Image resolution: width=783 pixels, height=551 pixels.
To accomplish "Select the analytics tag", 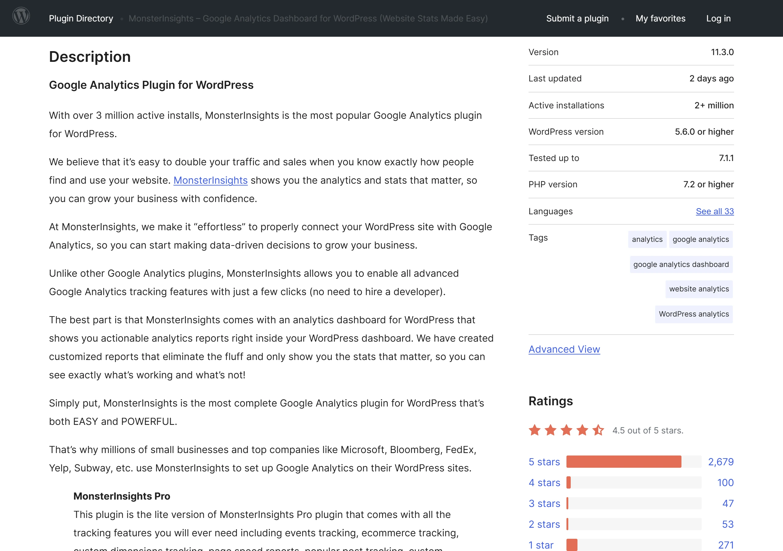I will coord(647,239).
